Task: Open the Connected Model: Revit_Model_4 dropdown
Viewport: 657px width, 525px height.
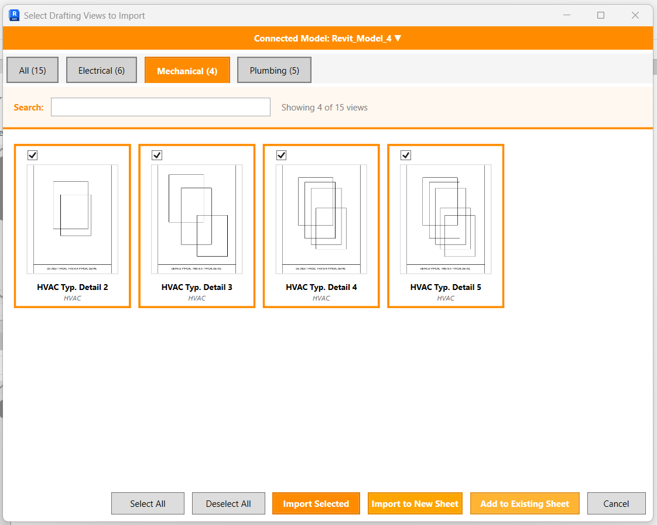Action: tap(328, 37)
